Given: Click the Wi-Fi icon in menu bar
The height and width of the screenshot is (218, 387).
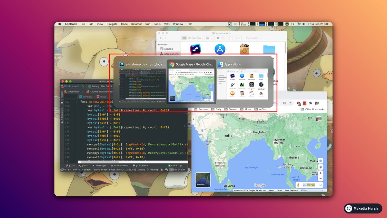Looking at the screenshot, I should [x=299, y=24].
